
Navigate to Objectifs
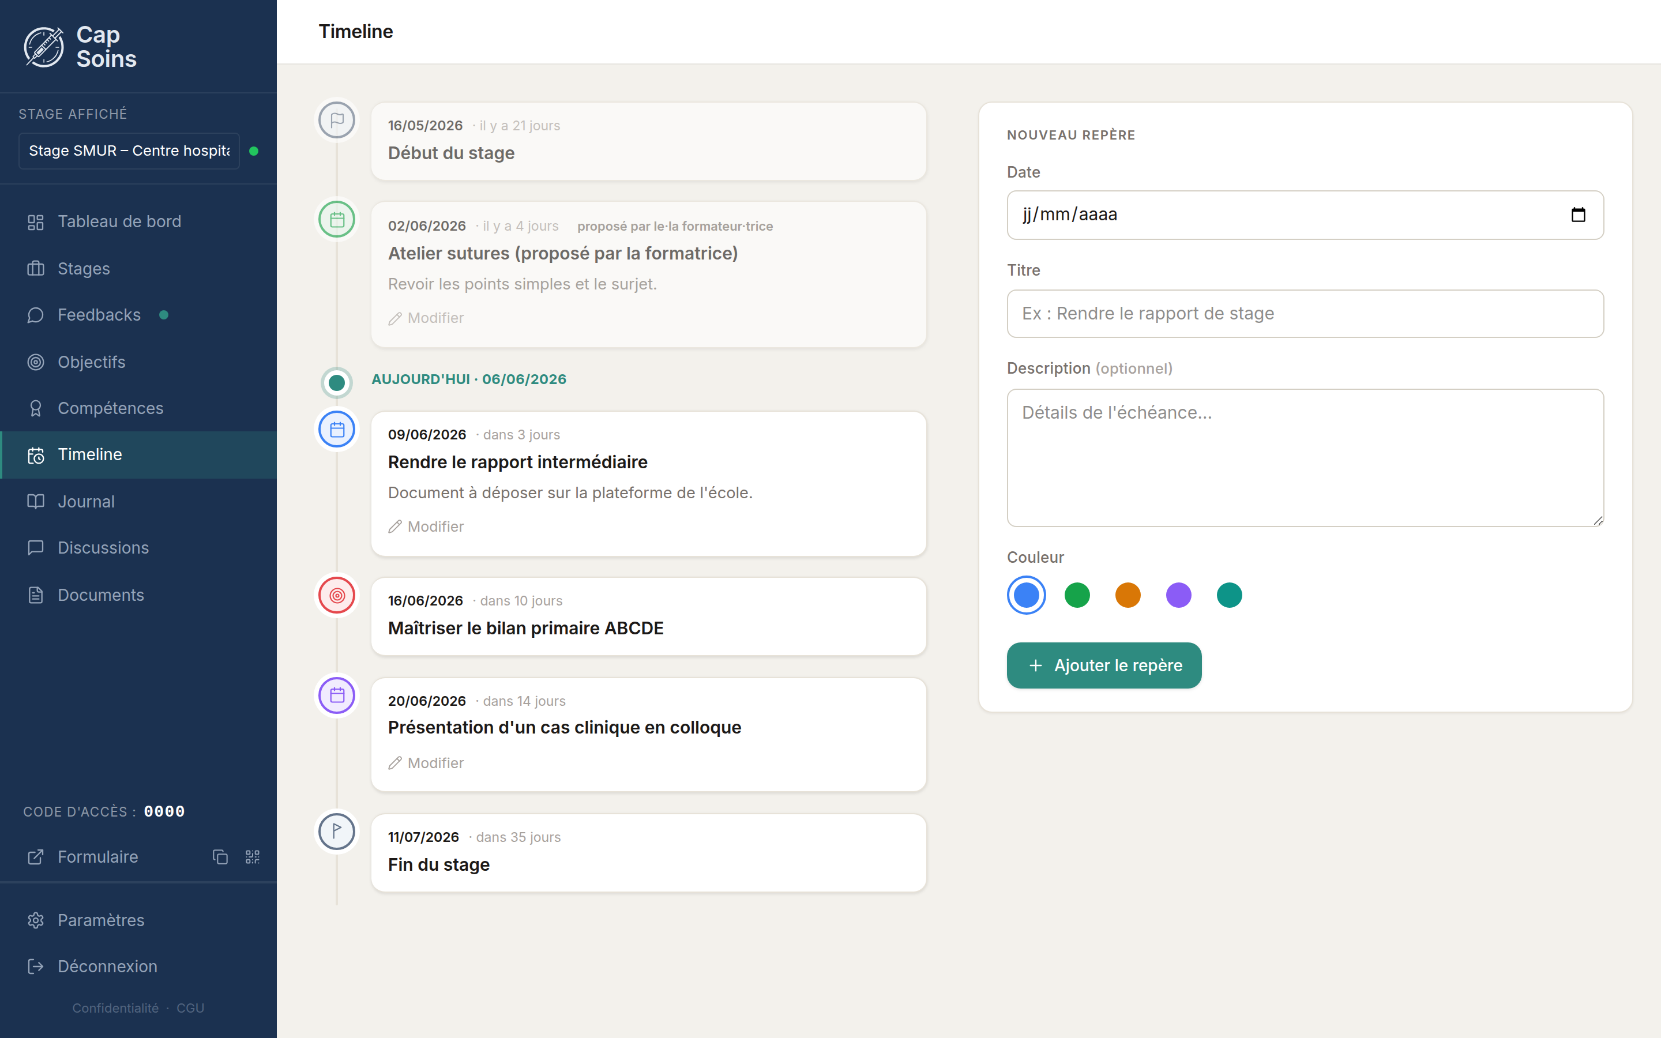coord(138,362)
